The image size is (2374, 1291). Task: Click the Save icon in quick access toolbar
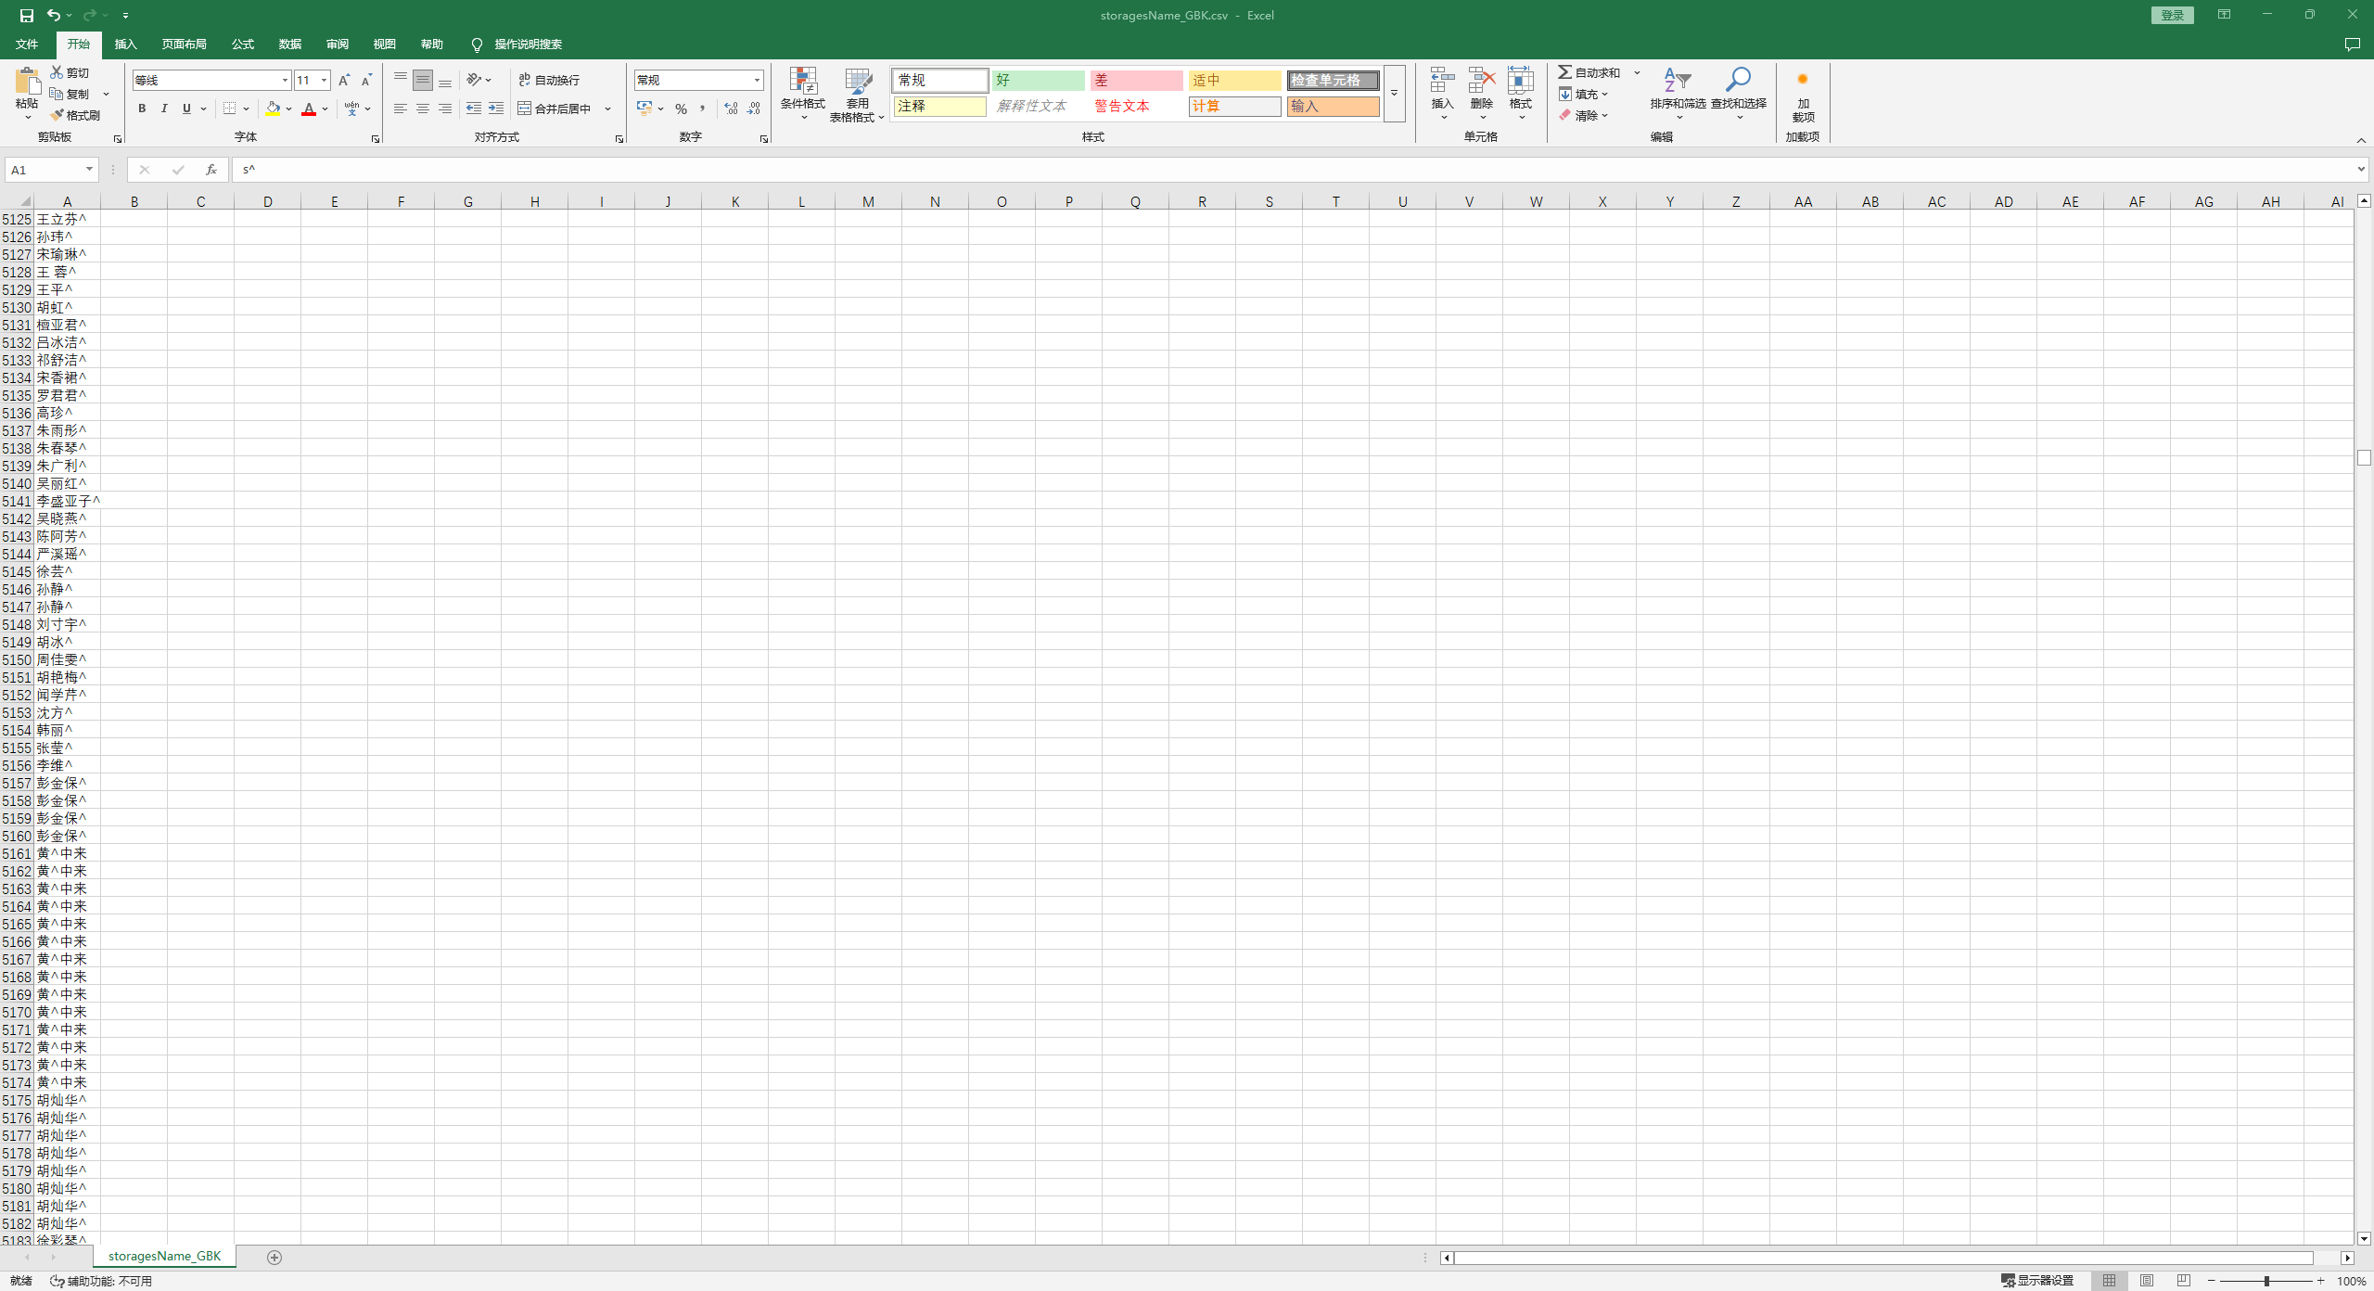(26, 15)
